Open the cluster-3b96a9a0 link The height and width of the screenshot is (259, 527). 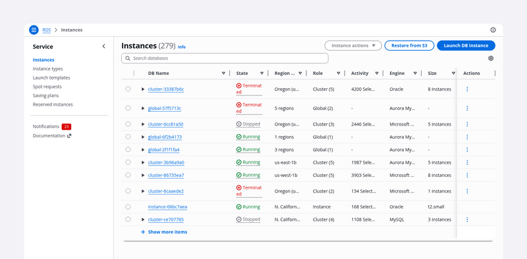pyautogui.click(x=166, y=162)
